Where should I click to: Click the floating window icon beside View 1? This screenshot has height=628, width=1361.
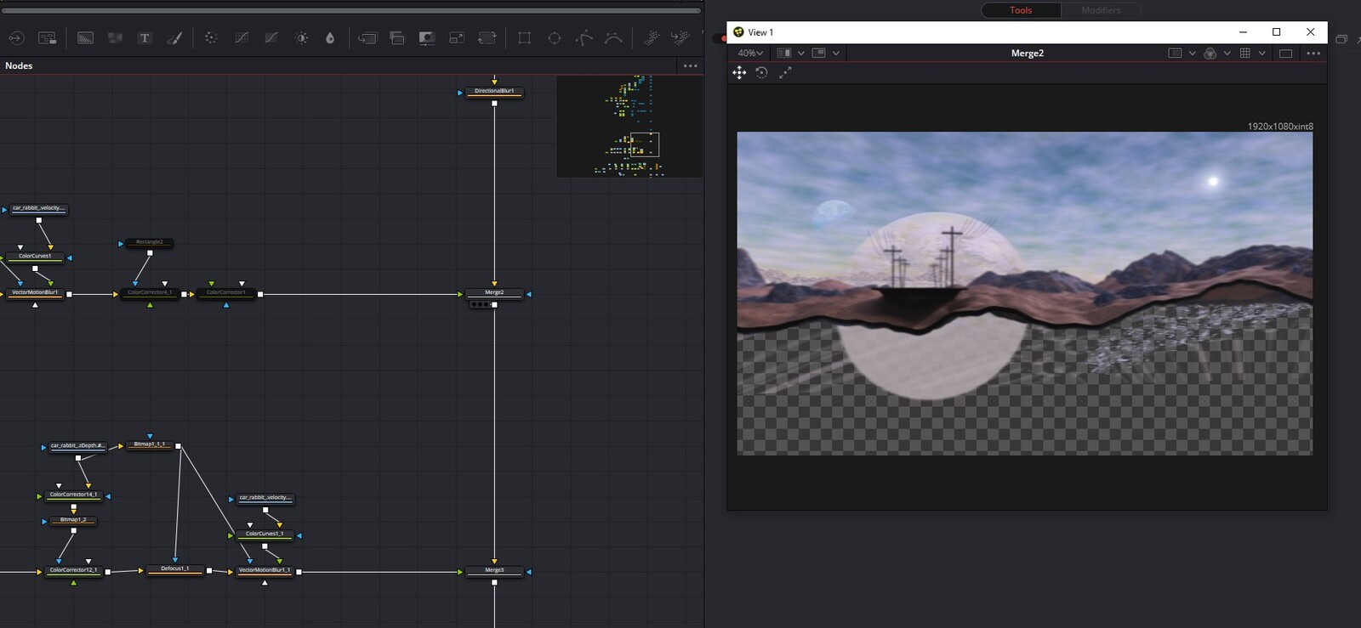pos(1341,39)
